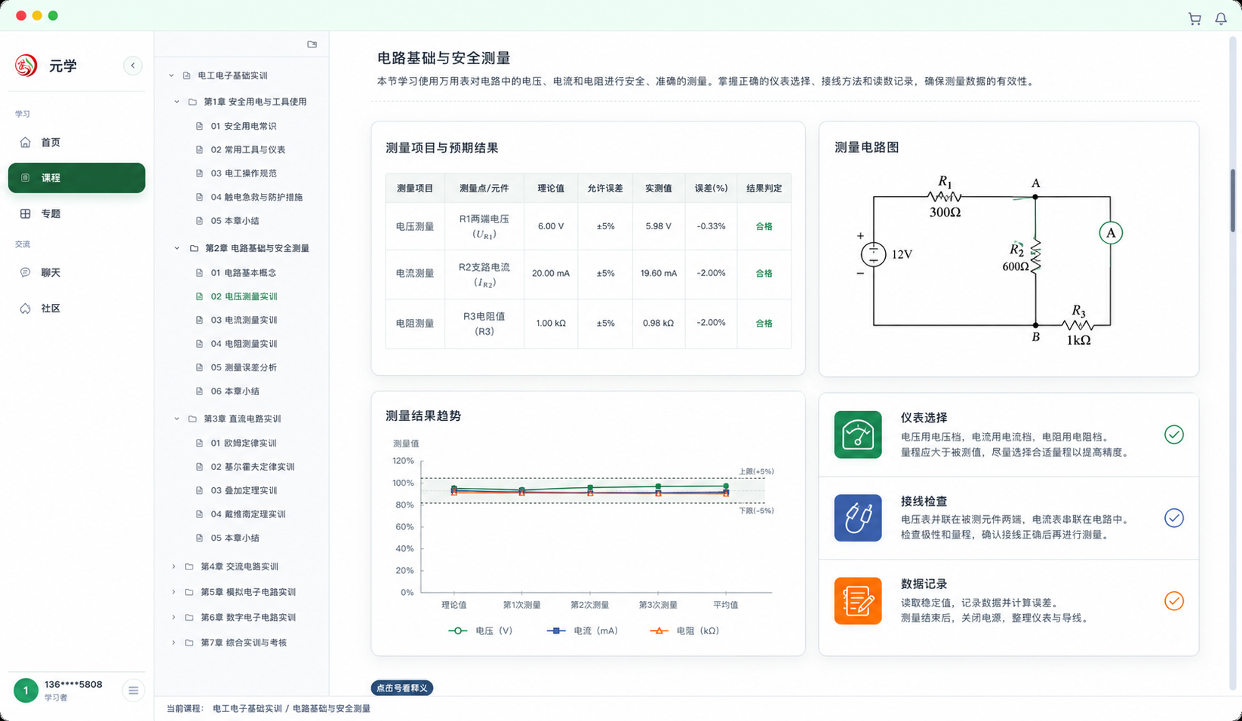Click the 接线检查 blue plug icon
Viewport: 1242px width, 721px height.
pos(858,518)
